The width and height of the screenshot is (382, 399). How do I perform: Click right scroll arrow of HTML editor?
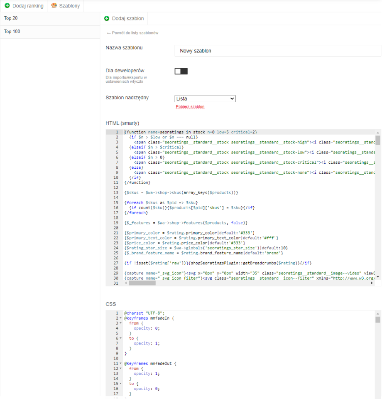(372, 283)
